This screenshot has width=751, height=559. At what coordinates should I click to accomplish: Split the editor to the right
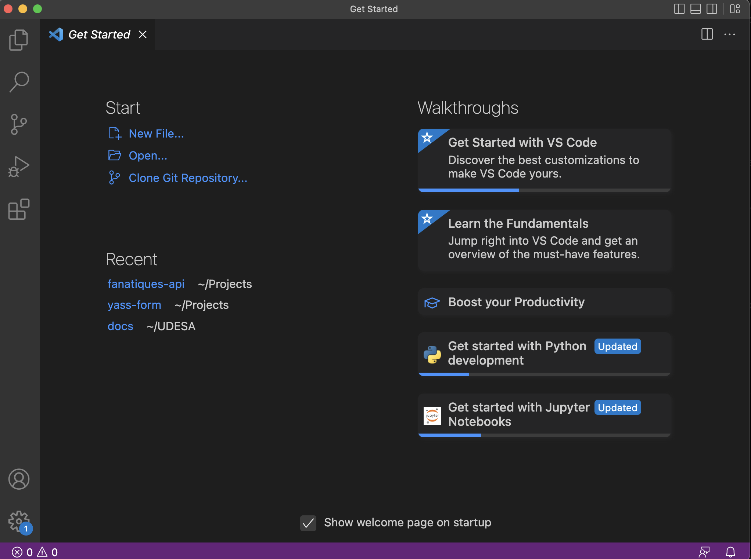click(707, 34)
